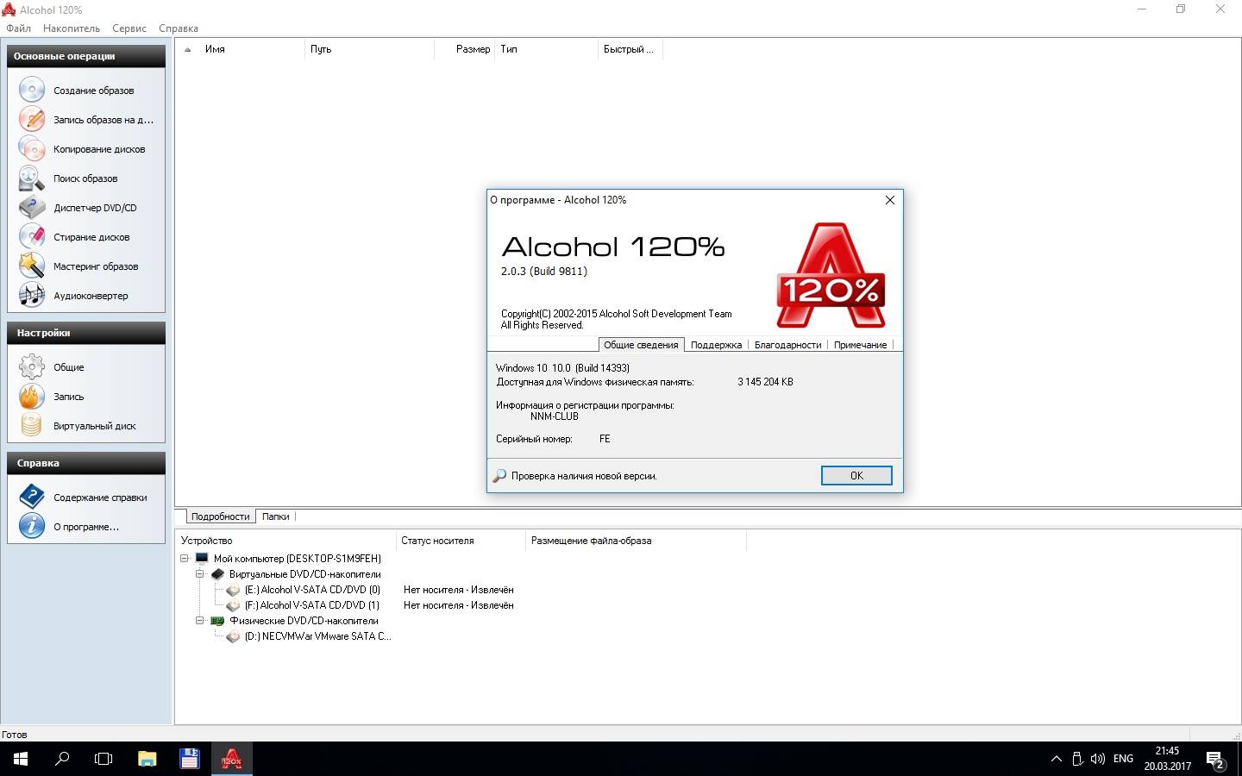The width and height of the screenshot is (1242, 776).
Task: Open the floppy disk app on taskbar
Action: (x=189, y=759)
